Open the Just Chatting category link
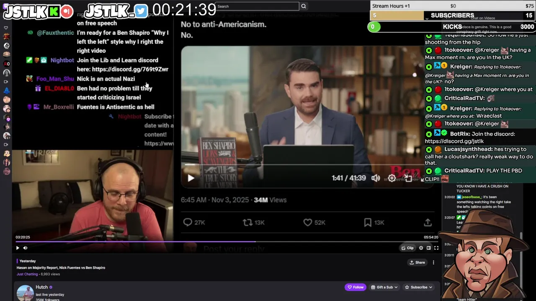536x301 pixels. click(27, 274)
